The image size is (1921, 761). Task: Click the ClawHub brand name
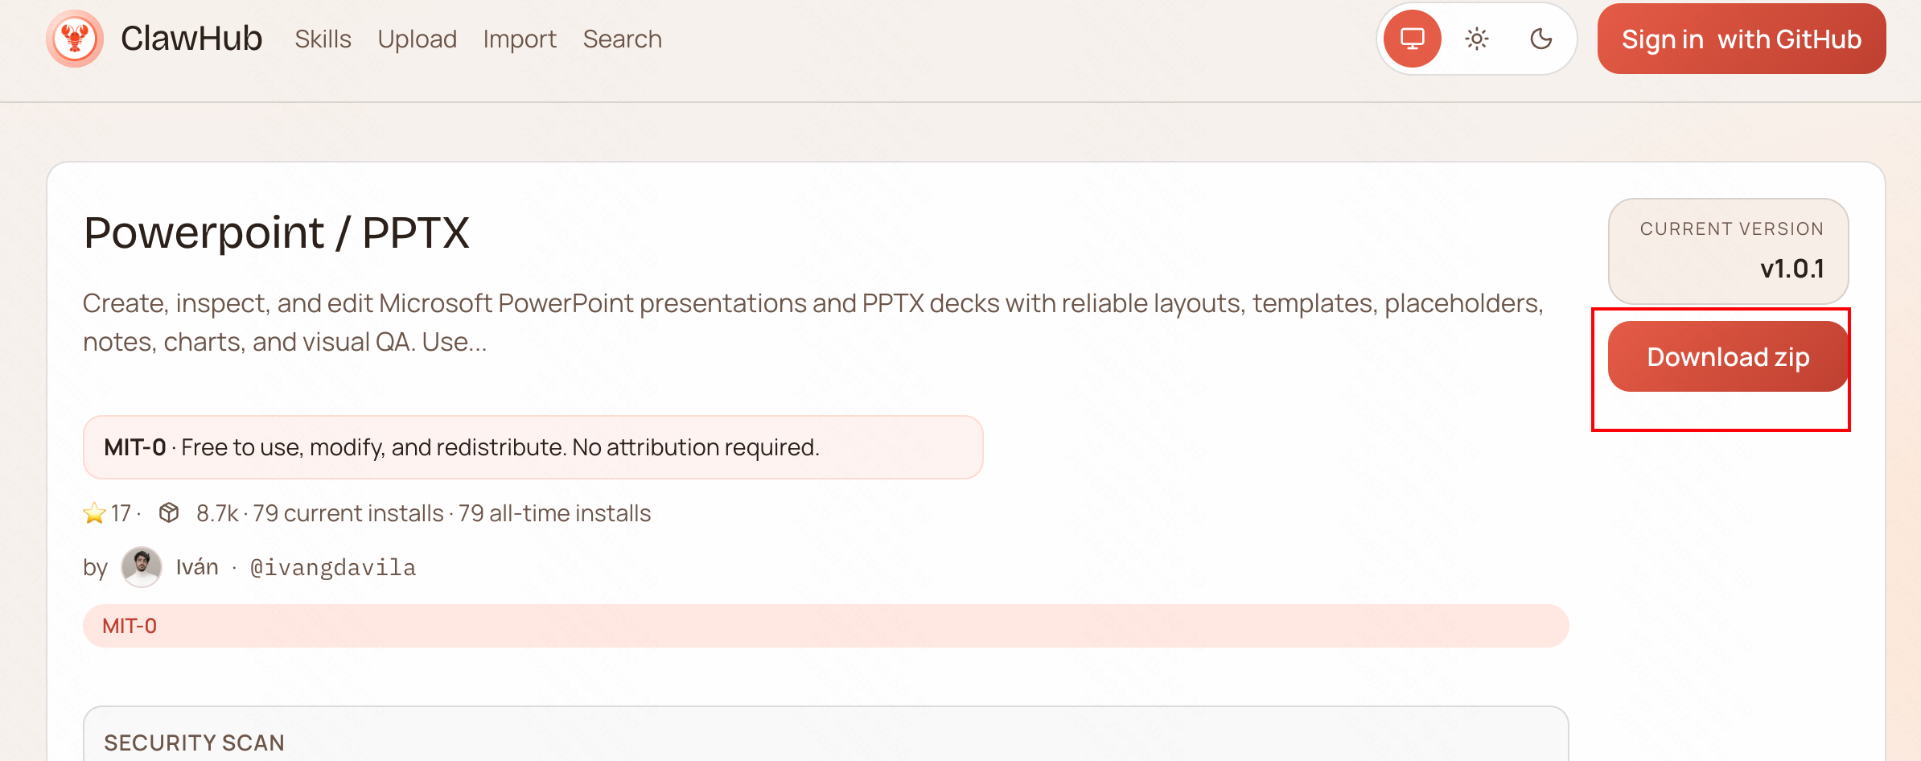point(191,39)
